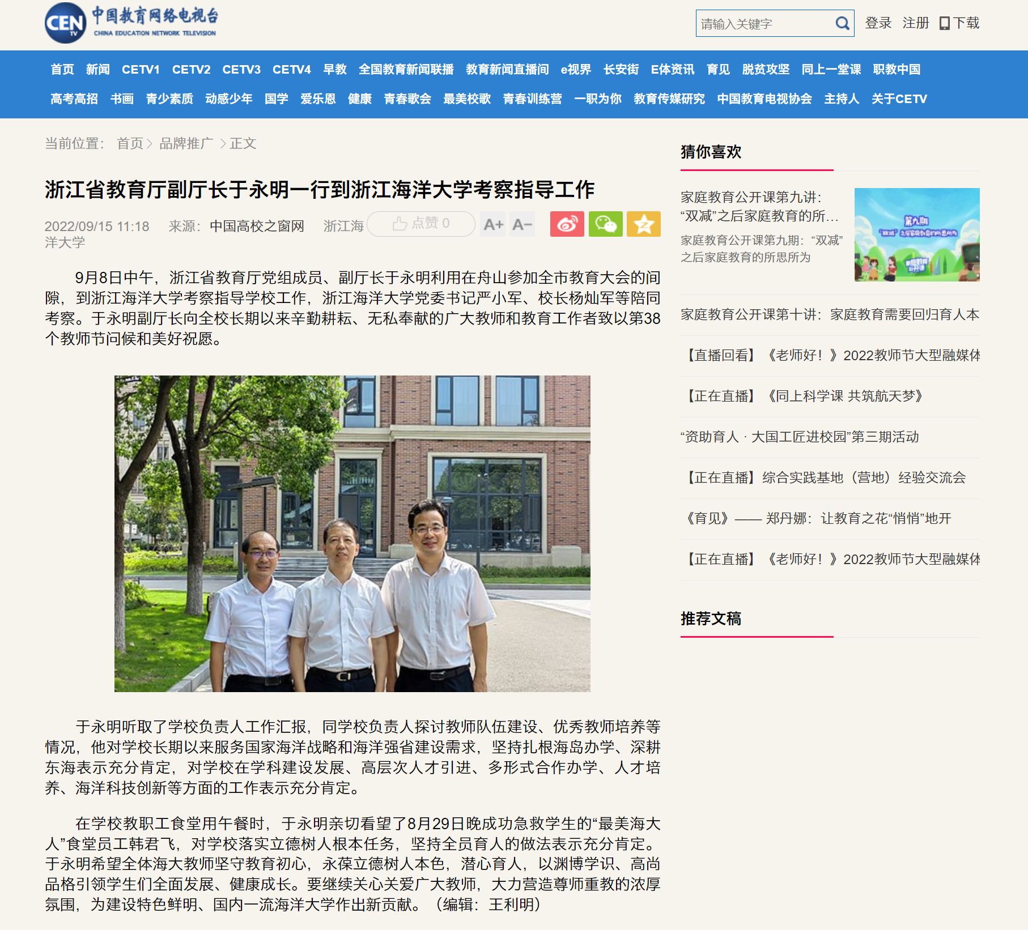Open 资助育人·大国工匠进校园 link

[800, 437]
